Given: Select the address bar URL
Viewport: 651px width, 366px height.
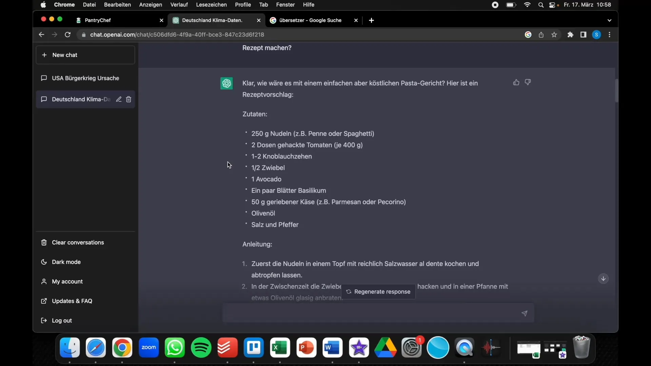Looking at the screenshot, I should pos(177,35).
